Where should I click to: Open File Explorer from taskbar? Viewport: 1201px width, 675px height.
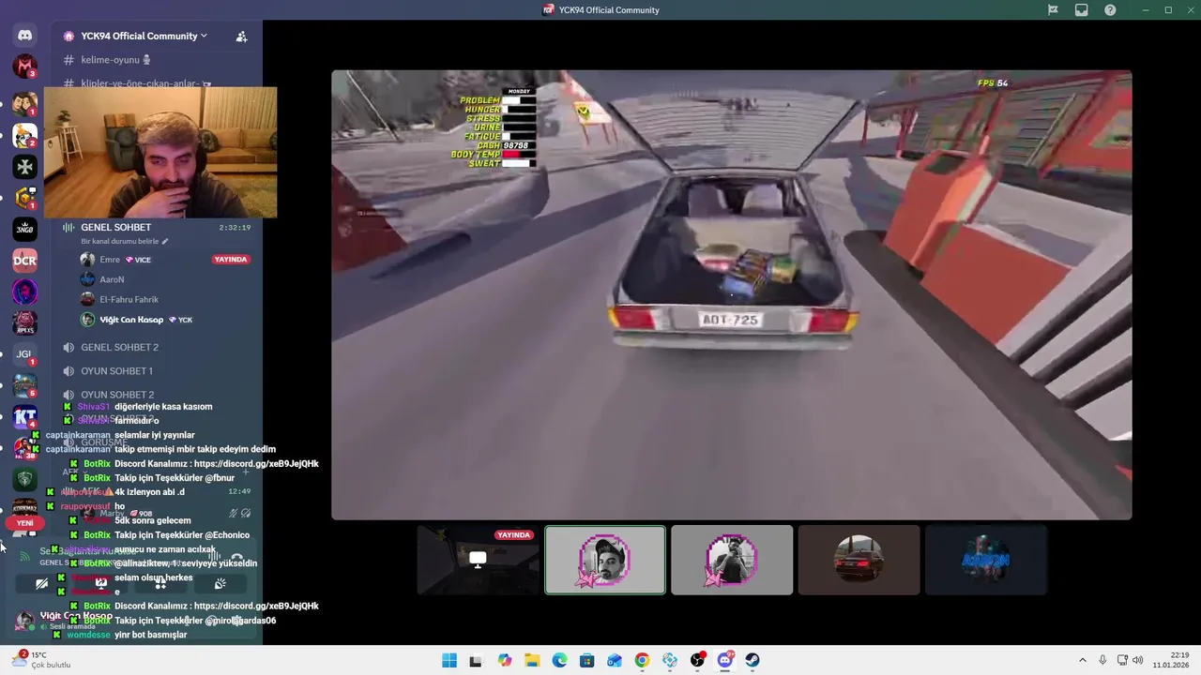[x=532, y=660]
